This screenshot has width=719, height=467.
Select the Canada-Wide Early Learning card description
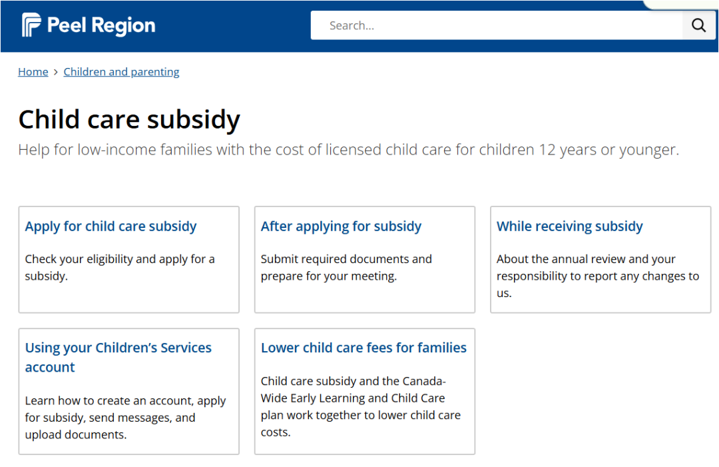click(360, 406)
